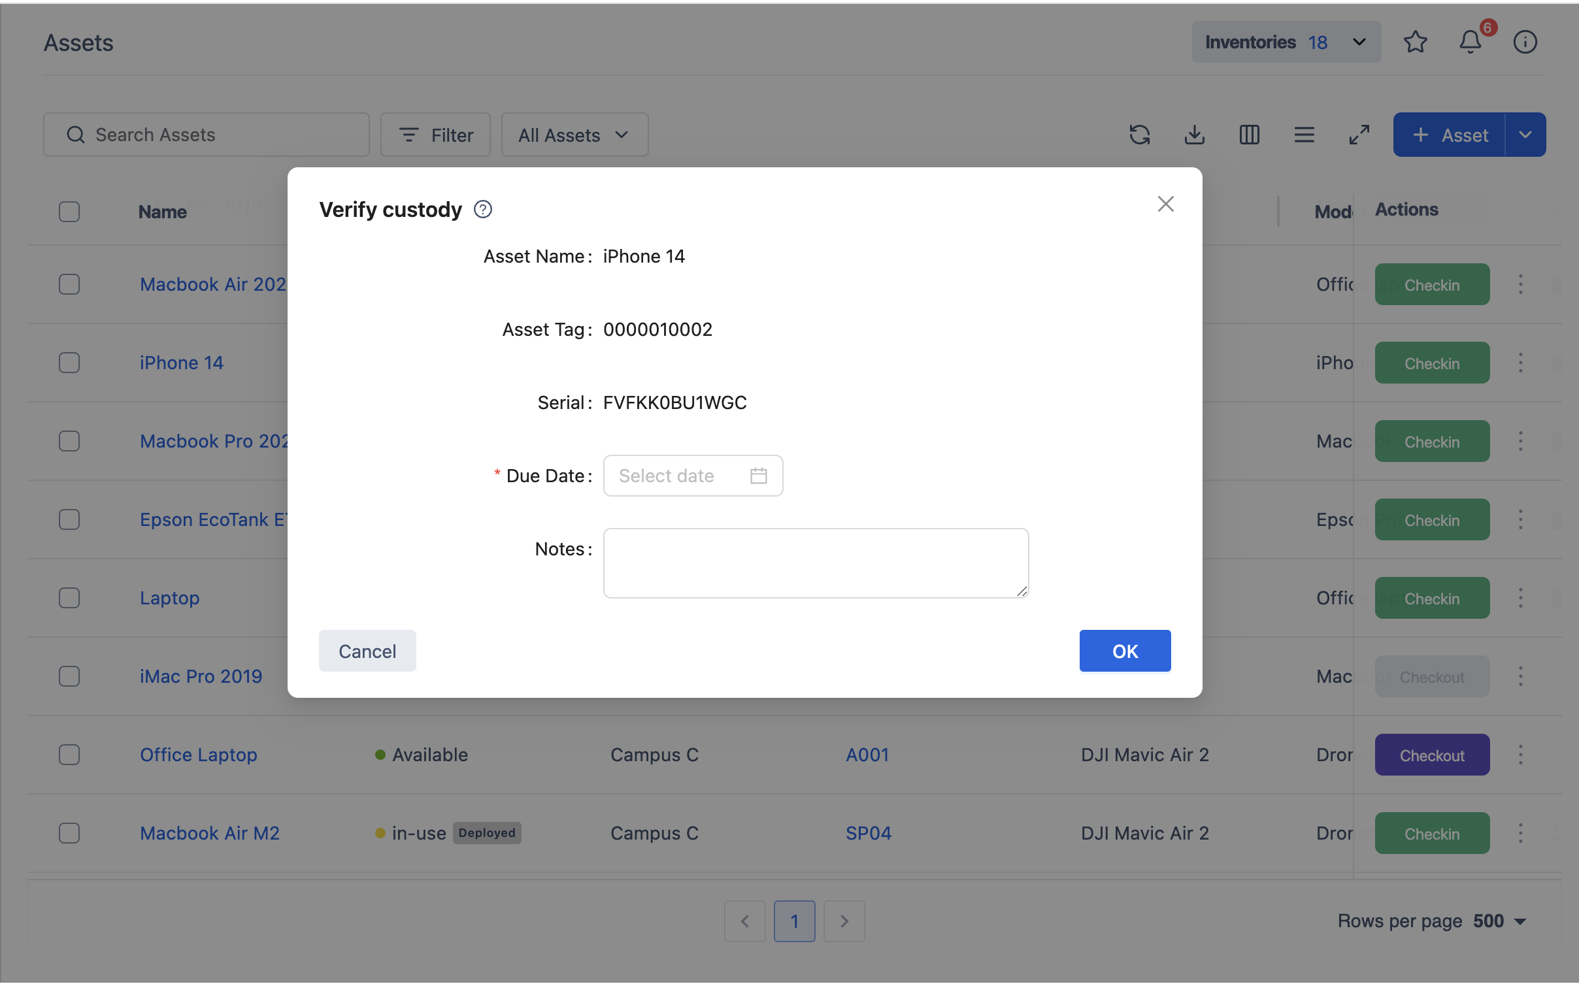Open the notifications bell

pos(1470,42)
